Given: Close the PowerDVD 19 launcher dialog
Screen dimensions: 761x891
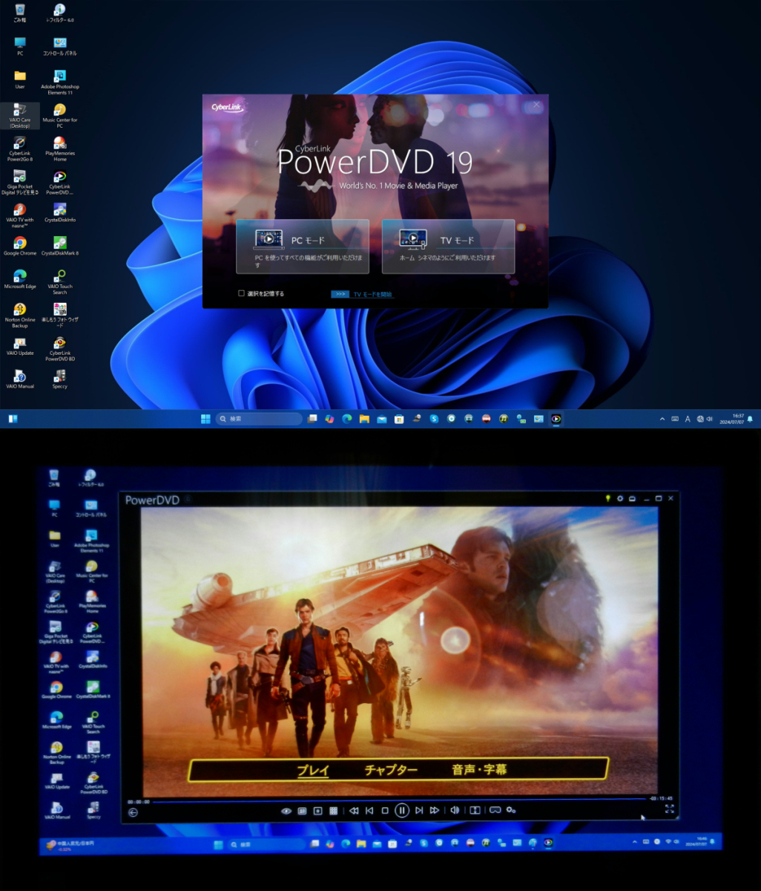Looking at the screenshot, I should click(x=537, y=105).
